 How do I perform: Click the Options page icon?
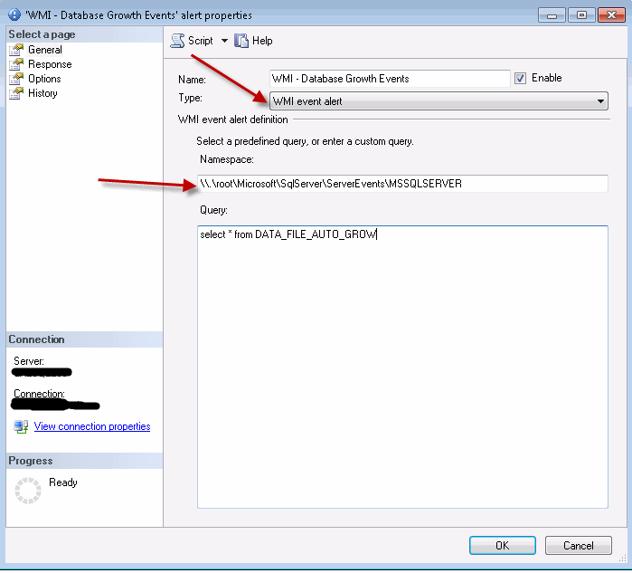click(16, 79)
